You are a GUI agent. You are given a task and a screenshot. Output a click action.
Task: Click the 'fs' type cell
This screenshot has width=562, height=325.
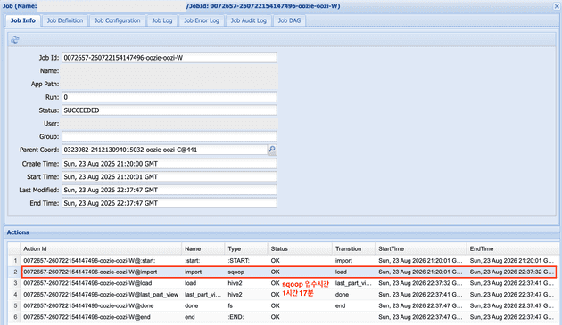tap(230, 305)
